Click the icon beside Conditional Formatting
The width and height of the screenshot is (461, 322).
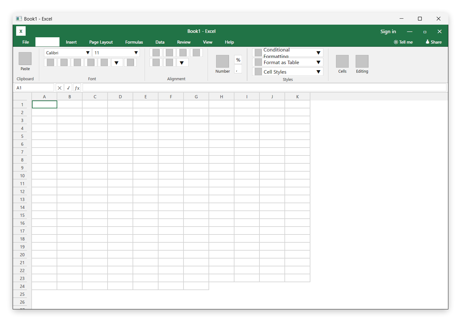coord(258,52)
